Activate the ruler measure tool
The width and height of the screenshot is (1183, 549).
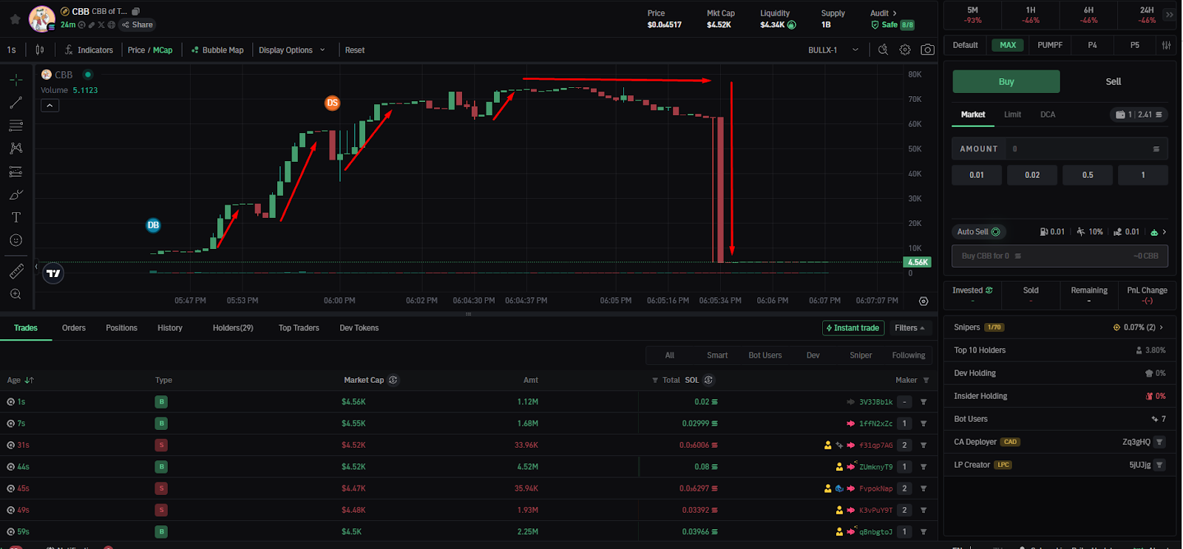[x=16, y=271]
